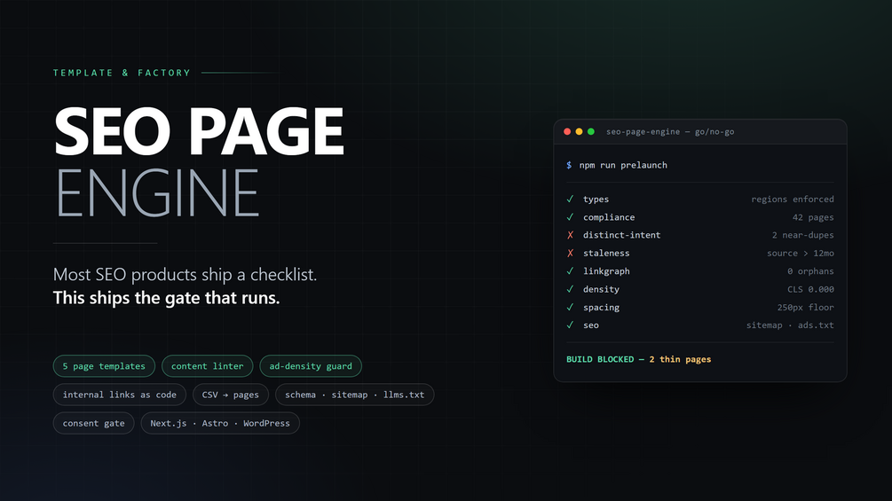Screen dimensions: 892x501
Task: Click the 'linkgraph' check label
Action: tap(606, 271)
